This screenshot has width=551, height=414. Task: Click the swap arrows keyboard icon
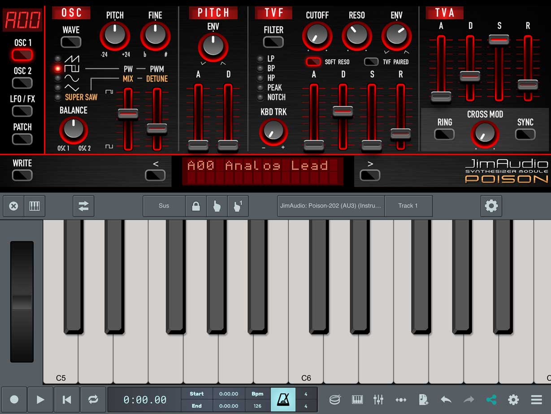[83, 206]
